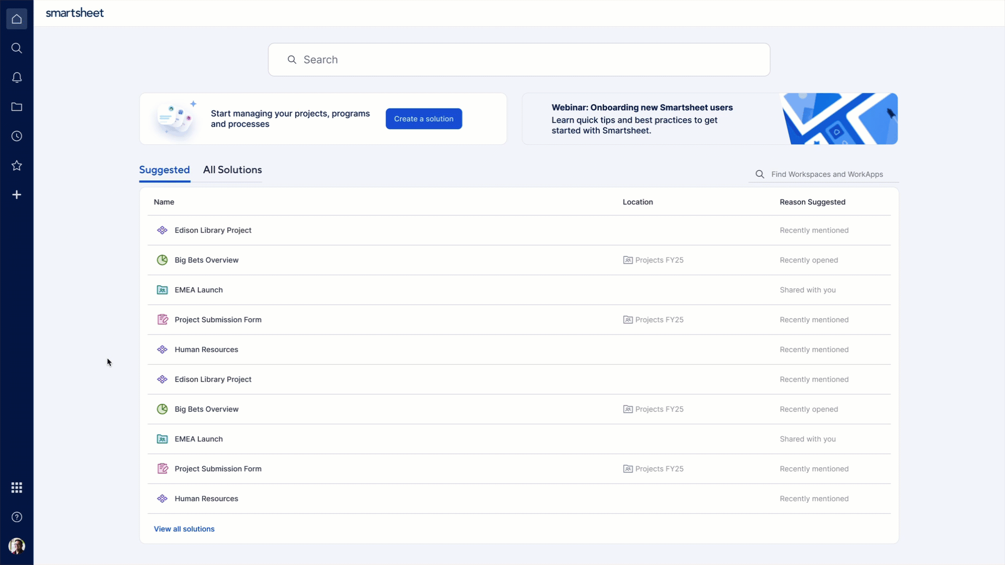Screen dimensions: 1005x565
Task: Click the Create a solution button
Action: [424, 119]
